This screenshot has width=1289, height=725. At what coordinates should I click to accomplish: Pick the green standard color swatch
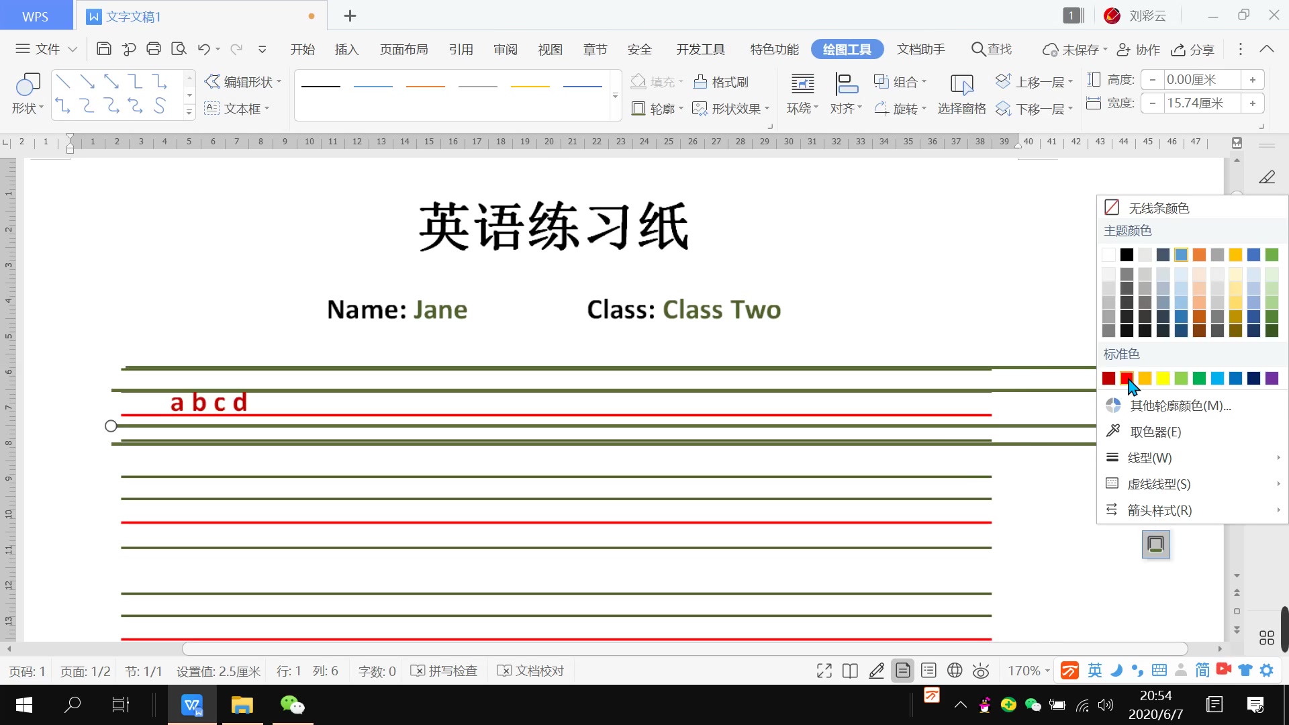[1199, 379]
